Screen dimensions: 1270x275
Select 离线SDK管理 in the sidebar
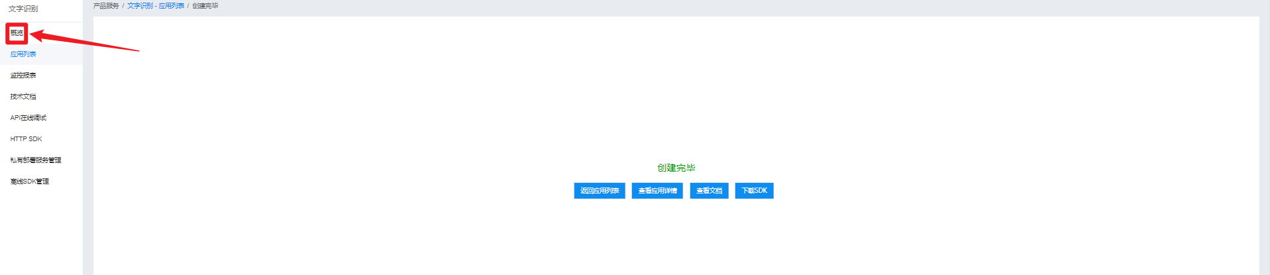[x=30, y=182]
